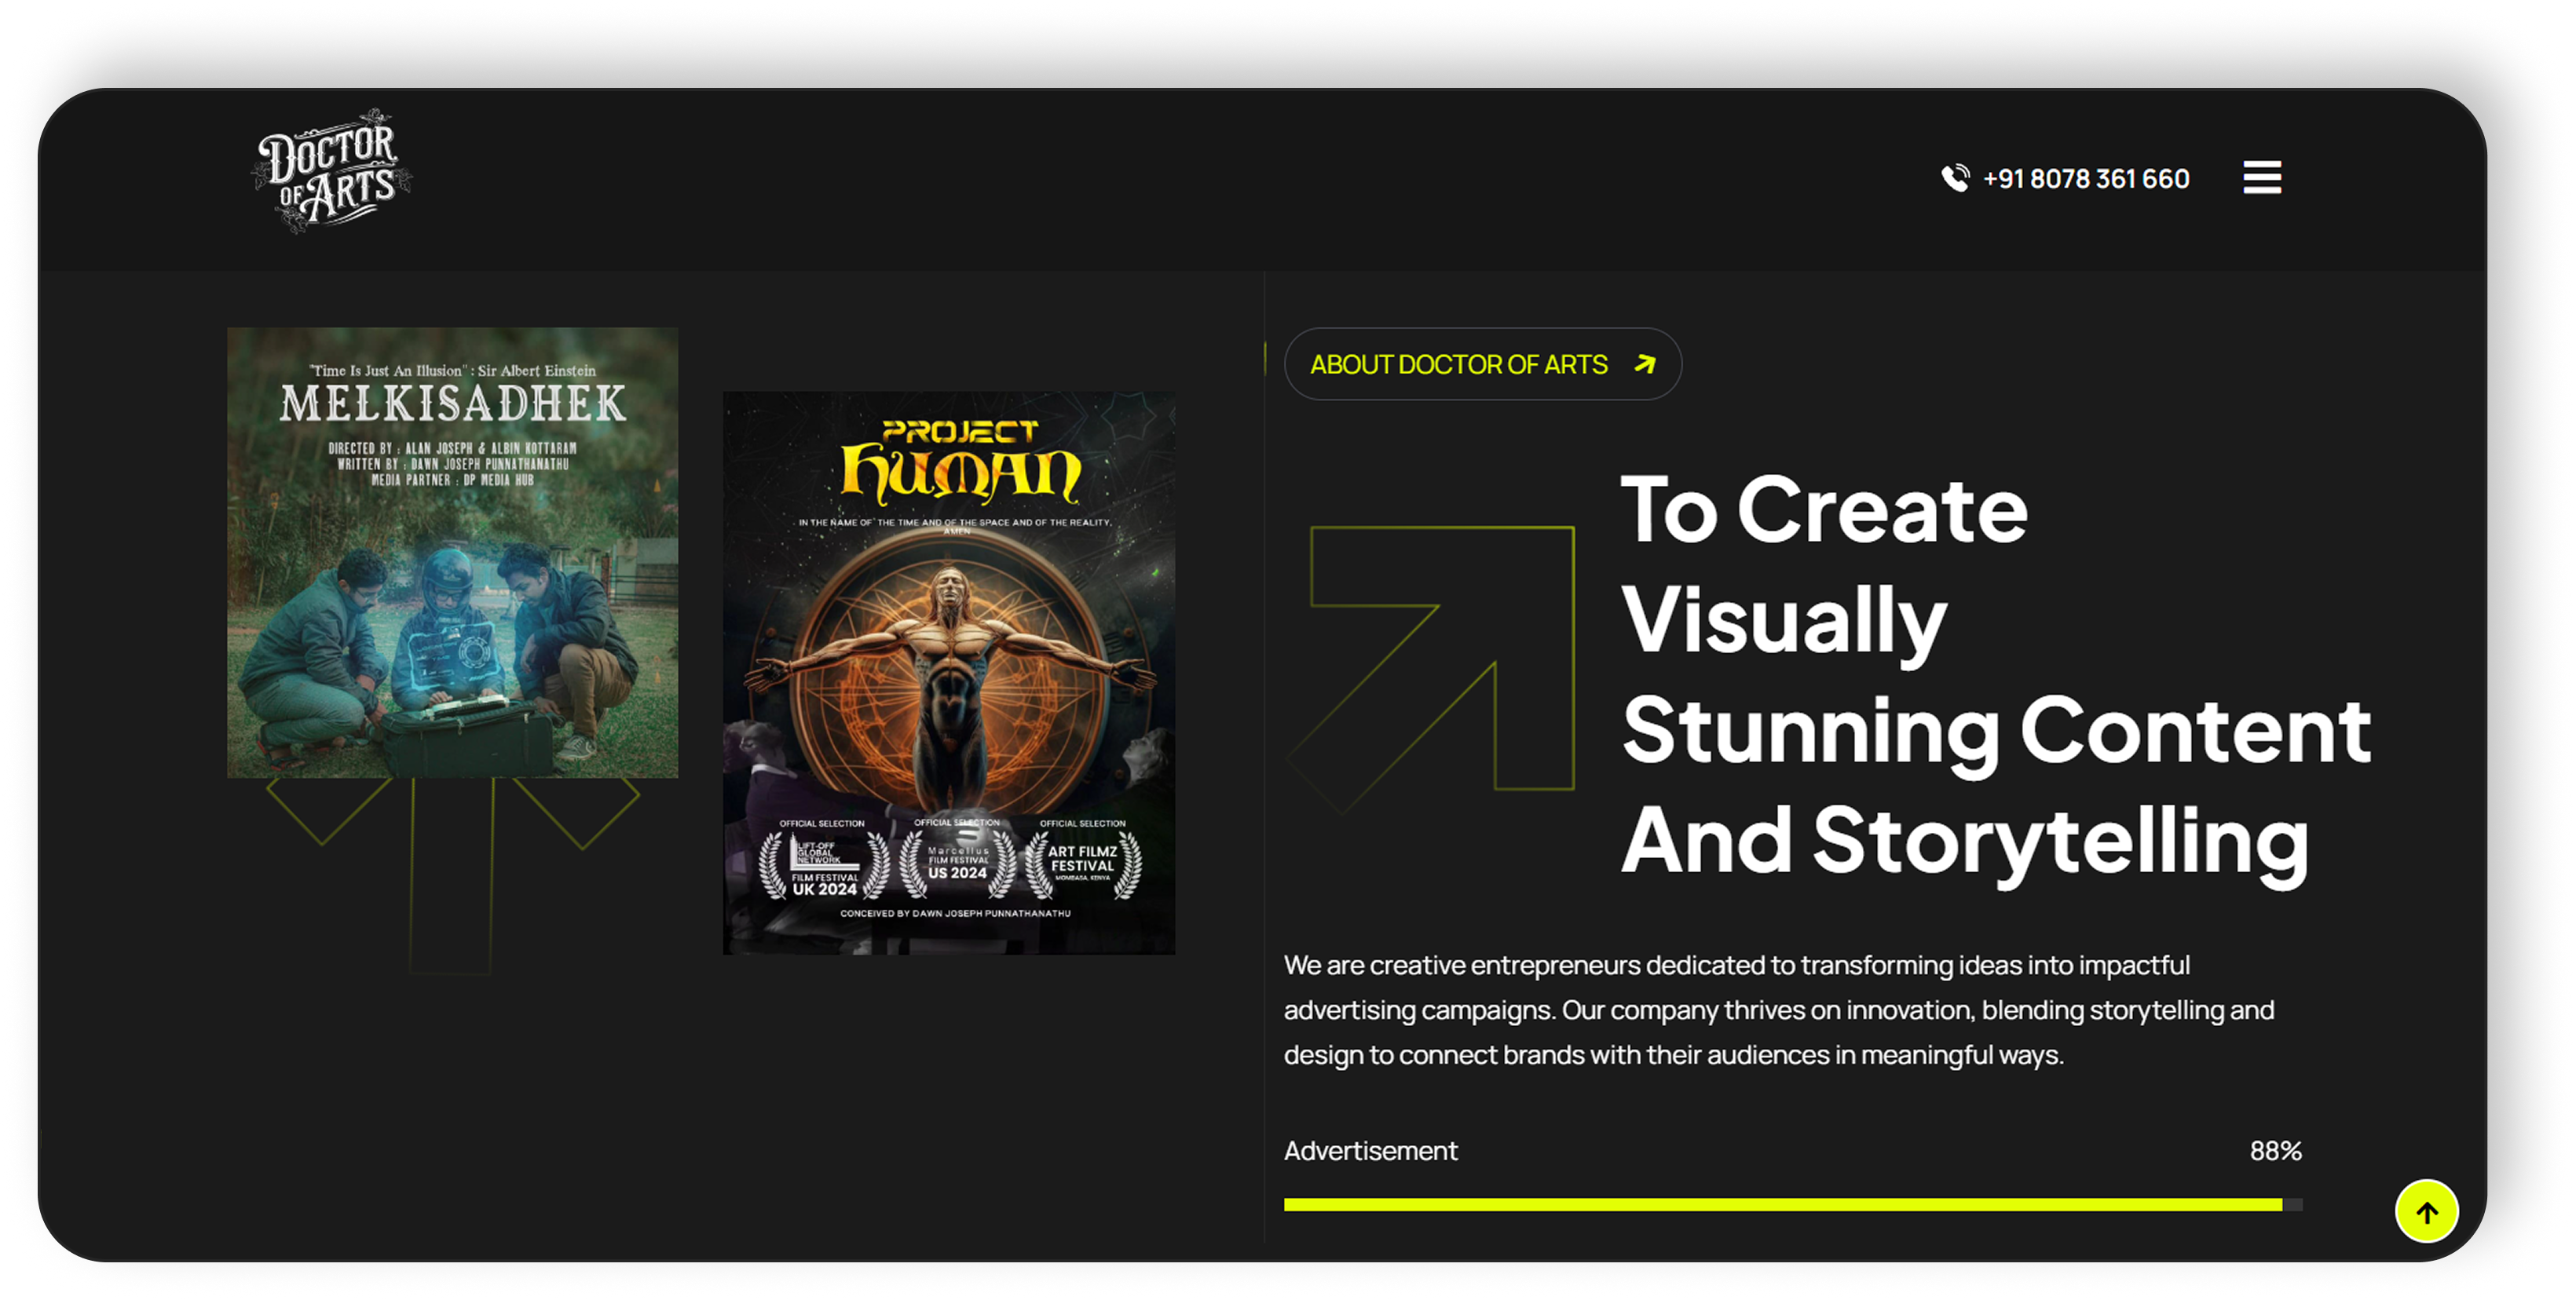
Task: Click the Doctor of Arts logo
Action: [331, 171]
